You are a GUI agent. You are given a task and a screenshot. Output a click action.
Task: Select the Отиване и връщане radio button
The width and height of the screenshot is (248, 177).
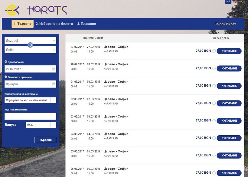click(x=6, y=77)
